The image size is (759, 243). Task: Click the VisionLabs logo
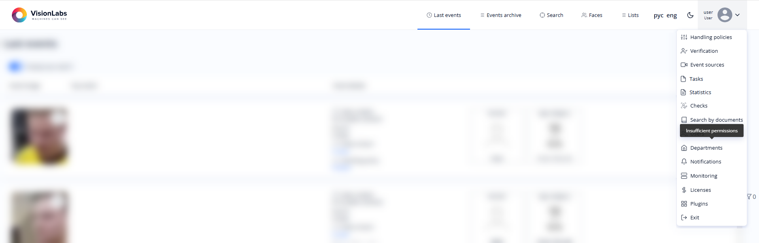pos(39,15)
